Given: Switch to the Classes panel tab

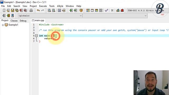Looking at the screenshot, I should 14,21.
